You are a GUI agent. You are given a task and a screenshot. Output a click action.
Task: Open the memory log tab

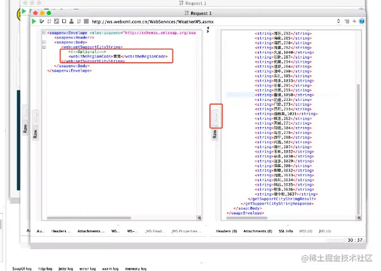(x=136, y=269)
